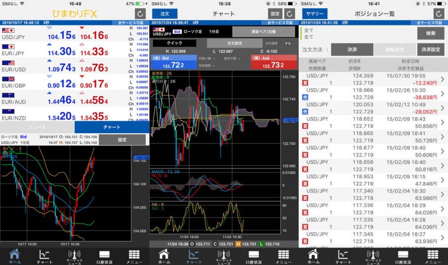Tap ホーム icon in チャート screen navbar
The image size is (448, 265).
coord(164,257)
